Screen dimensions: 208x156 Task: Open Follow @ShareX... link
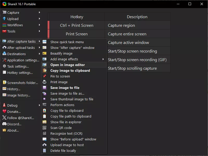(x=21, y=118)
